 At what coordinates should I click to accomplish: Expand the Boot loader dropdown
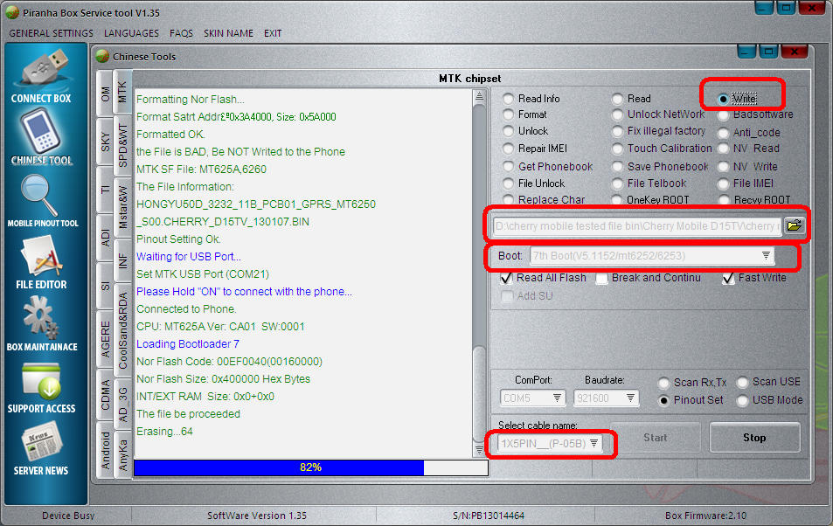766,256
